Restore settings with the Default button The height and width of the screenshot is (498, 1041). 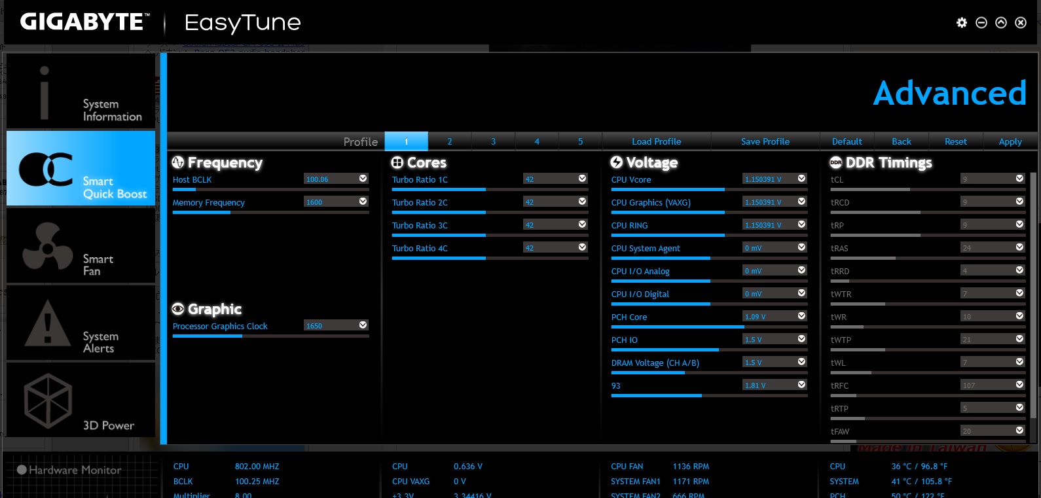[x=847, y=141]
